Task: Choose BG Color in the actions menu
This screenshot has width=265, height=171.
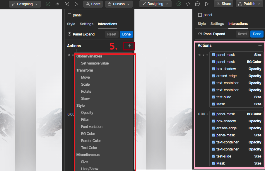Action: click(88, 133)
